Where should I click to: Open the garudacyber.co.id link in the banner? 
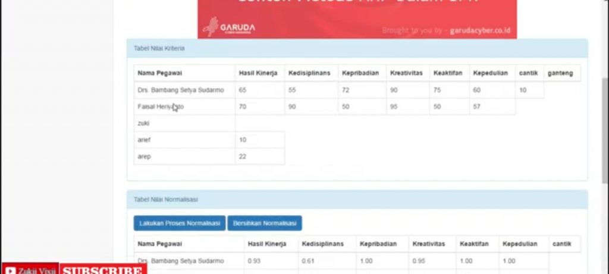(x=479, y=30)
